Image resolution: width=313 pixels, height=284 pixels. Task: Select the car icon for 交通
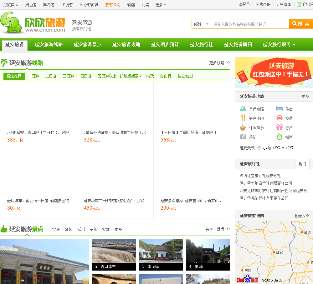point(280,118)
